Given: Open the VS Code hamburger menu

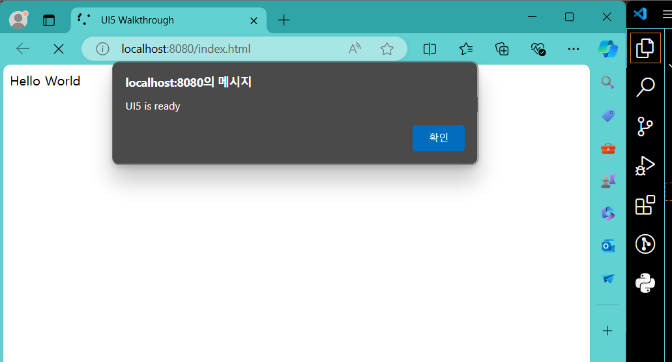Looking at the screenshot, I should point(667,14).
